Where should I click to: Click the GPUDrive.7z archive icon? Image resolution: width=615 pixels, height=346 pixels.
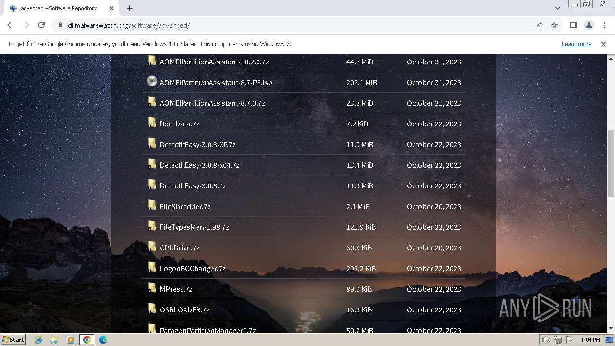[x=152, y=247]
